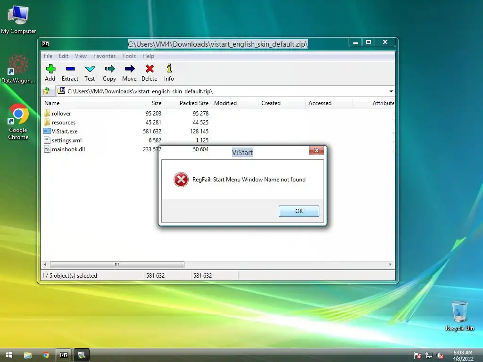Screen dimensions: 483x362
Task: Open the Tools menu
Action: coord(129,56)
